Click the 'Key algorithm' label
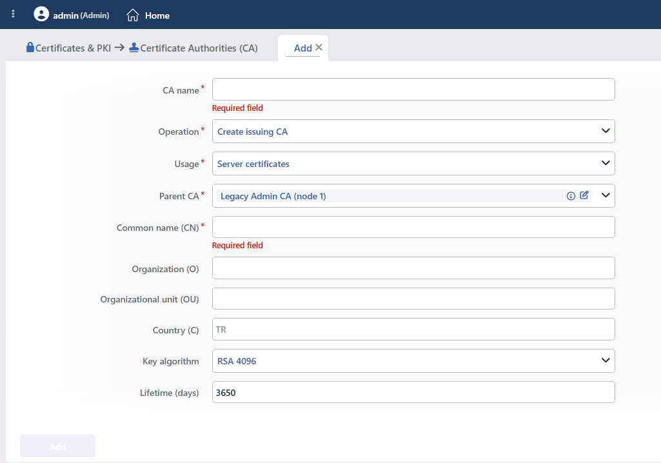This screenshot has width=661, height=463. [x=171, y=361]
